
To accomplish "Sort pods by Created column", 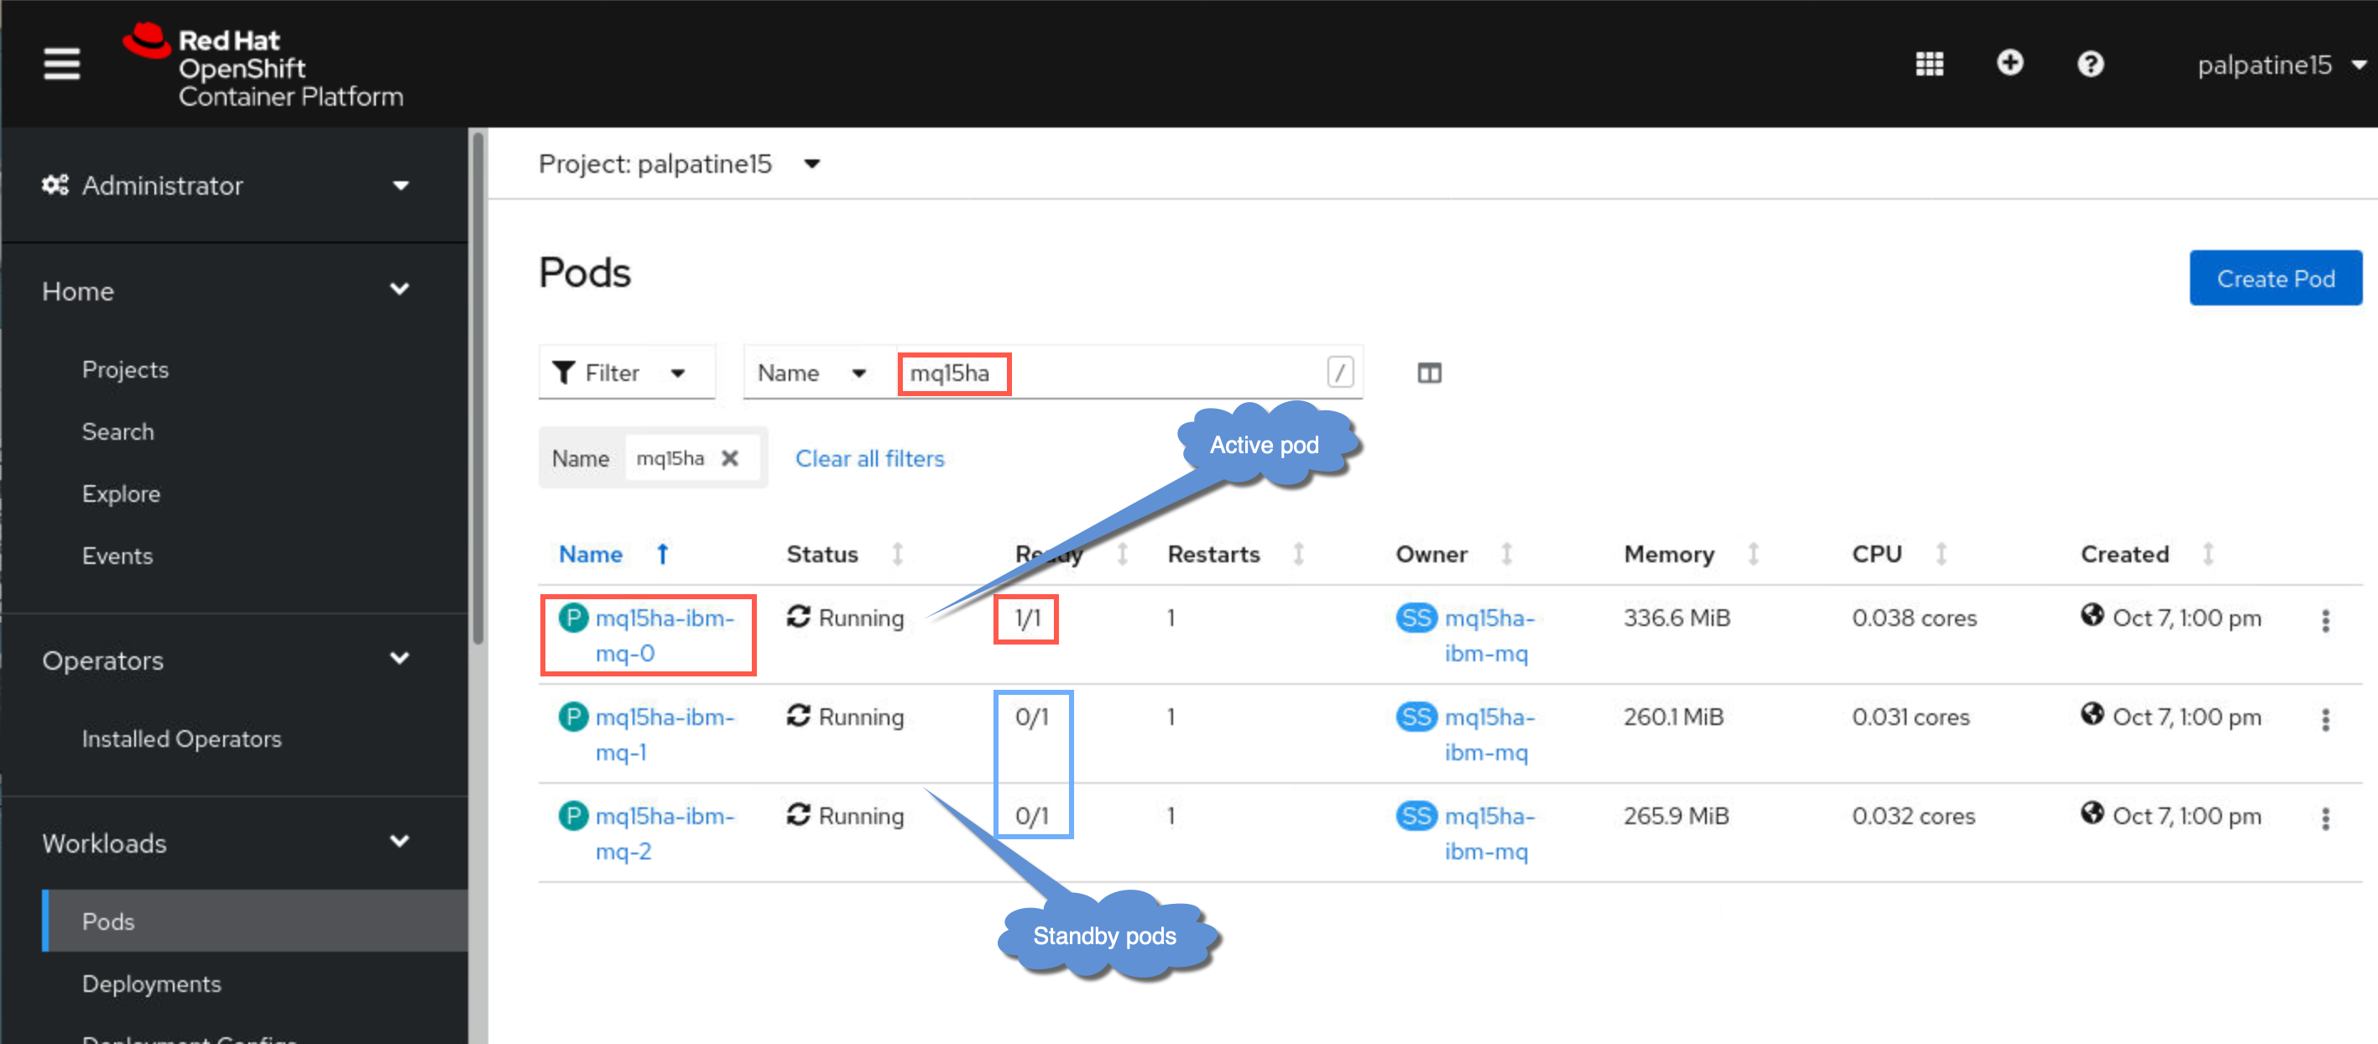I will pos(2207,554).
